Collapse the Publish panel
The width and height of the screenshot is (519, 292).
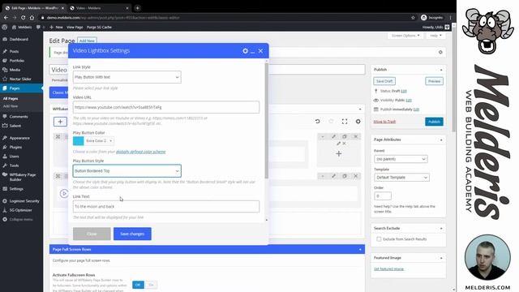click(x=441, y=70)
